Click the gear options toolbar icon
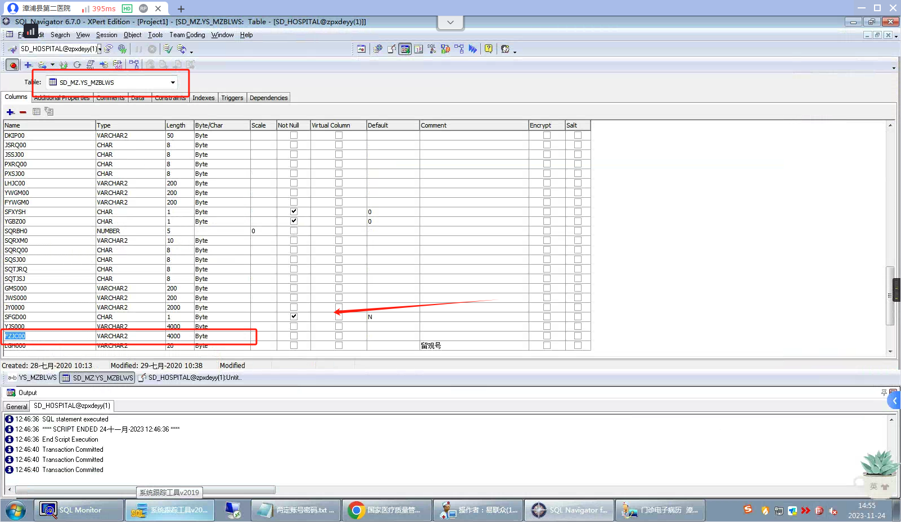This screenshot has width=901, height=522. tap(505, 49)
